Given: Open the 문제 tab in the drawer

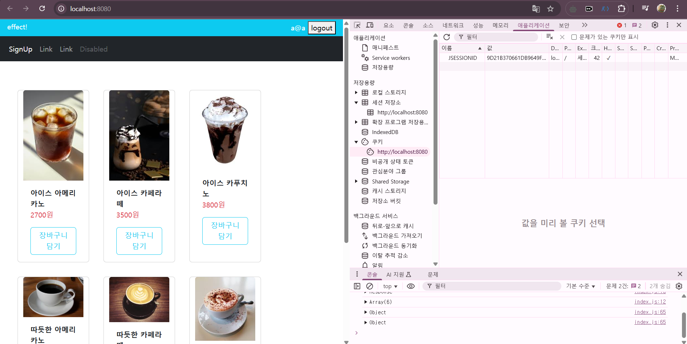Looking at the screenshot, I should click(433, 274).
